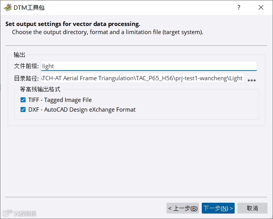Image resolution: width=273 pixels, height=219 pixels.
Task: Click the bold 'Set output settings' heading
Action: [72, 24]
